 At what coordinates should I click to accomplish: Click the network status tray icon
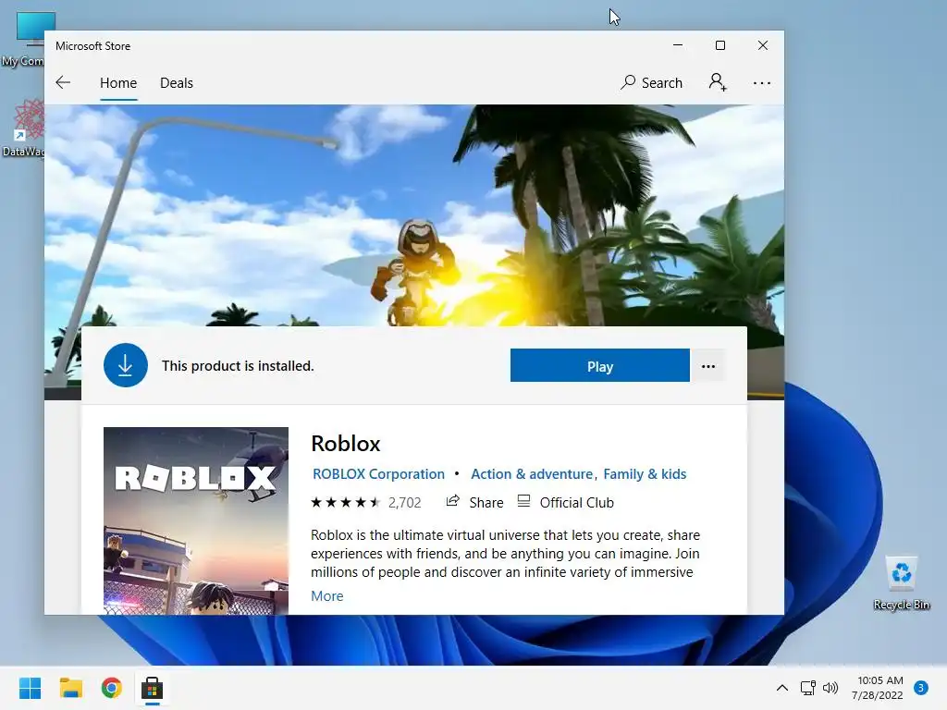click(807, 688)
